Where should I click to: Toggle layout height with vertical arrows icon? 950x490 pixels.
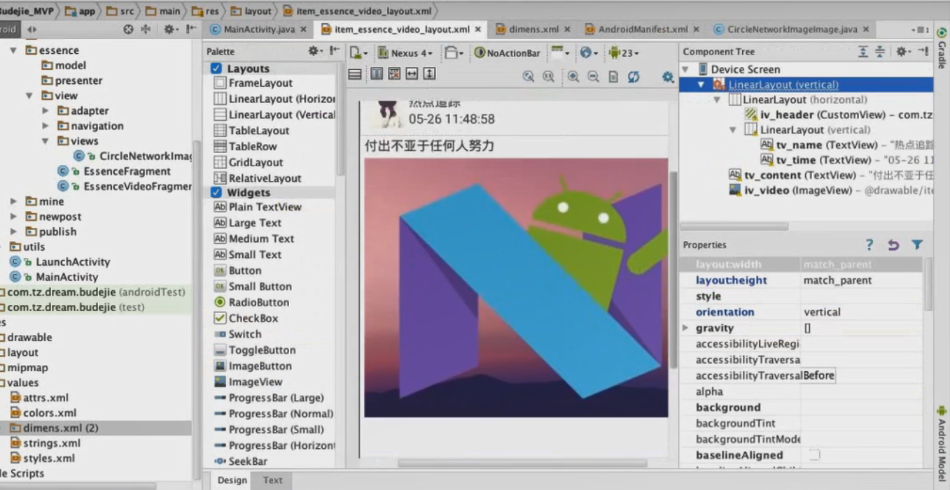point(429,74)
